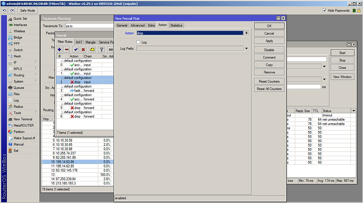Switch to the General tab

tap(122, 25)
